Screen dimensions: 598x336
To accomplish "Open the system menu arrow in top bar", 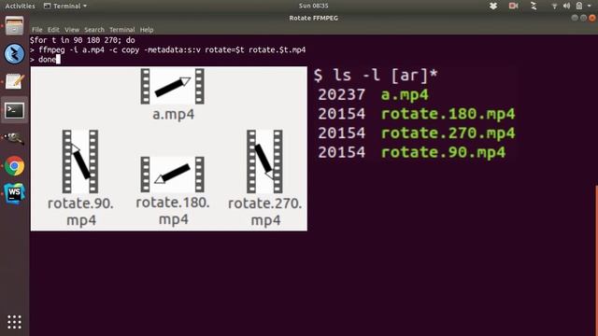I will tap(590, 6).
